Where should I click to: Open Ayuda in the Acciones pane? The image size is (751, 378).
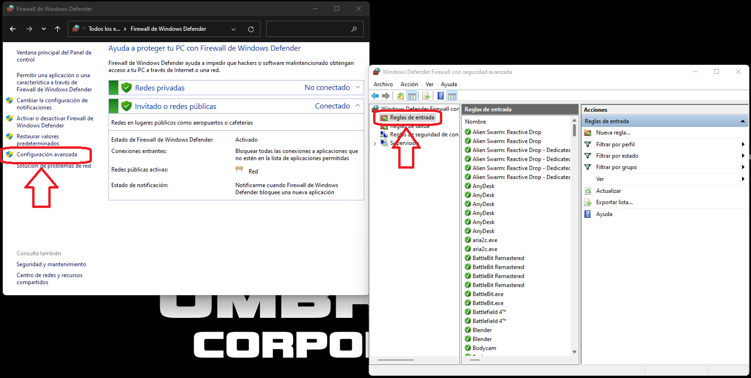click(x=604, y=214)
